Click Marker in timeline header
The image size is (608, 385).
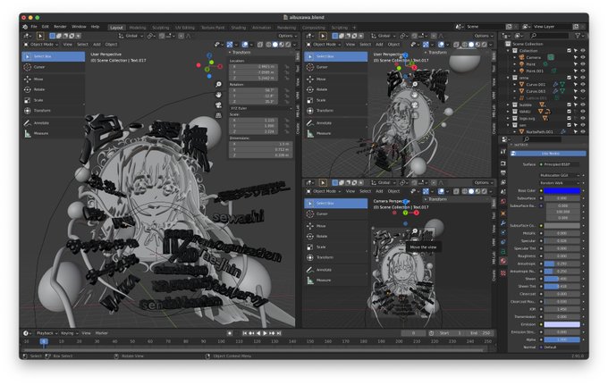tap(102, 333)
